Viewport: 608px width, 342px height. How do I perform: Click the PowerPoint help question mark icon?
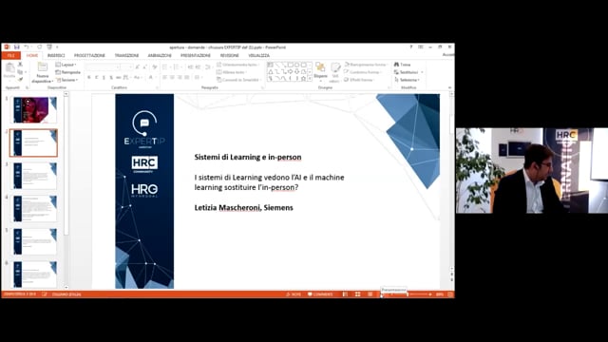(411, 47)
